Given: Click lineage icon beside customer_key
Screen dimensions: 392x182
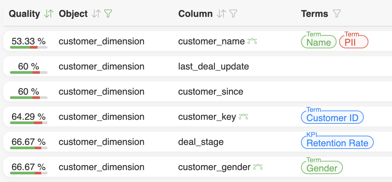Looking at the screenshot, I should tap(244, 116).
